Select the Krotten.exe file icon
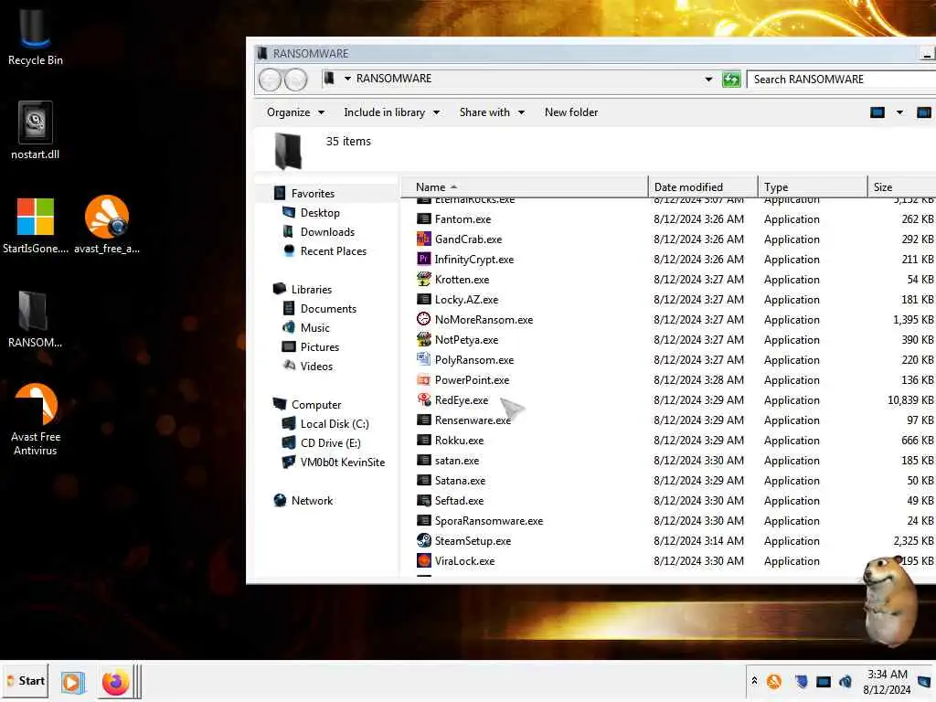The width and height of the screenshot is (936, 702). pos(423,280)
